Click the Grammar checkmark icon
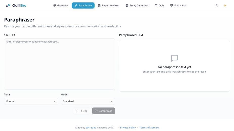This screenshot has width=234, height=131. tap(54, 6)
